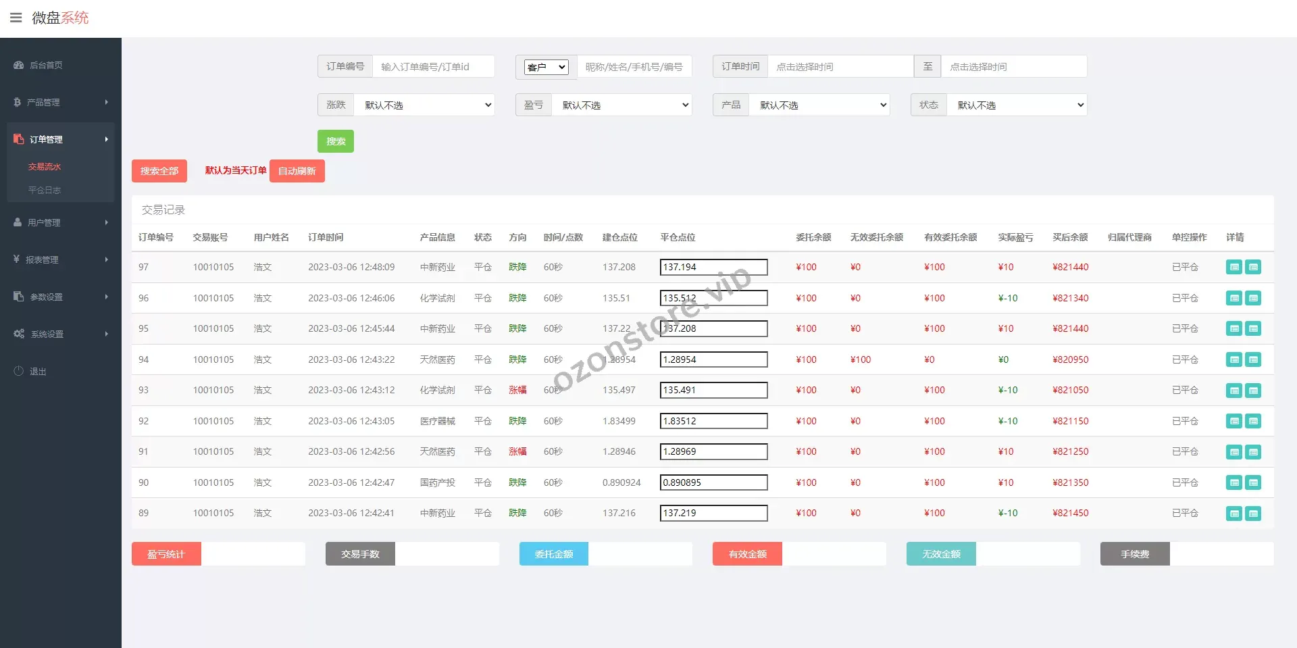
Task: Click second detail icon for order 96
Action: pyautogui.click(x=1253, y=298)
